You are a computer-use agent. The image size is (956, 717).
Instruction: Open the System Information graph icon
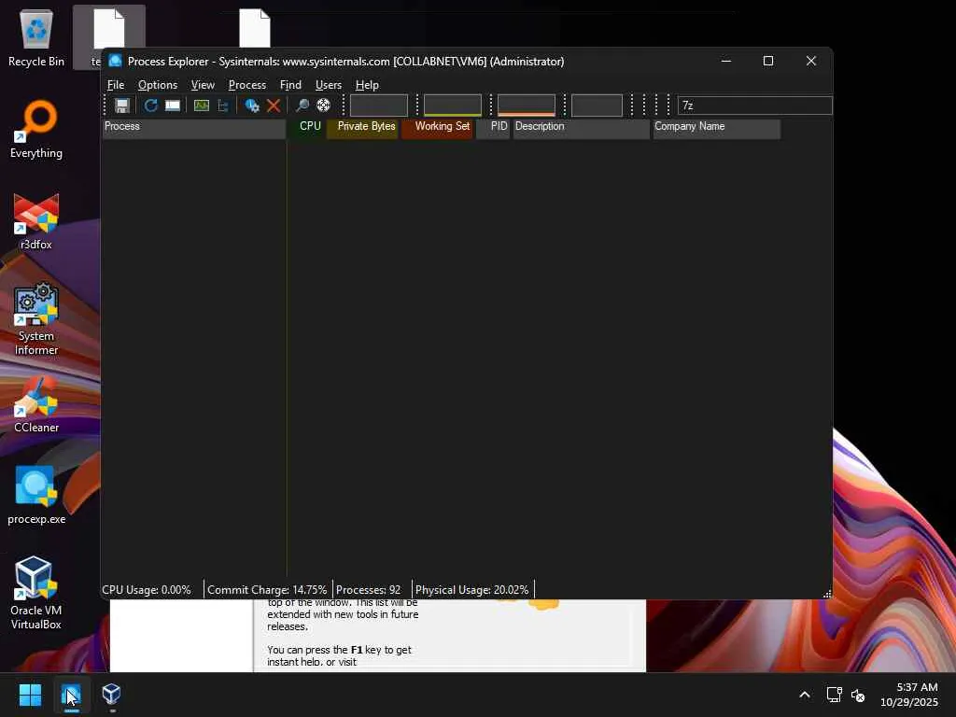click(202, 105)
